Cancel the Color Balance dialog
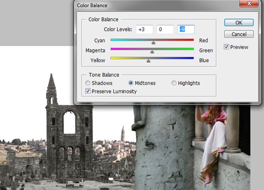Viewport: 264px width, 190px height. (x=238, y=34)
